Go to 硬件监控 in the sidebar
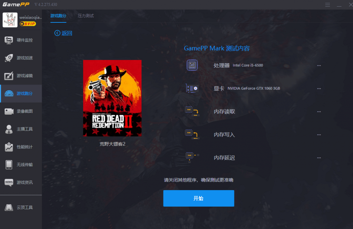 tap(21, 40)
